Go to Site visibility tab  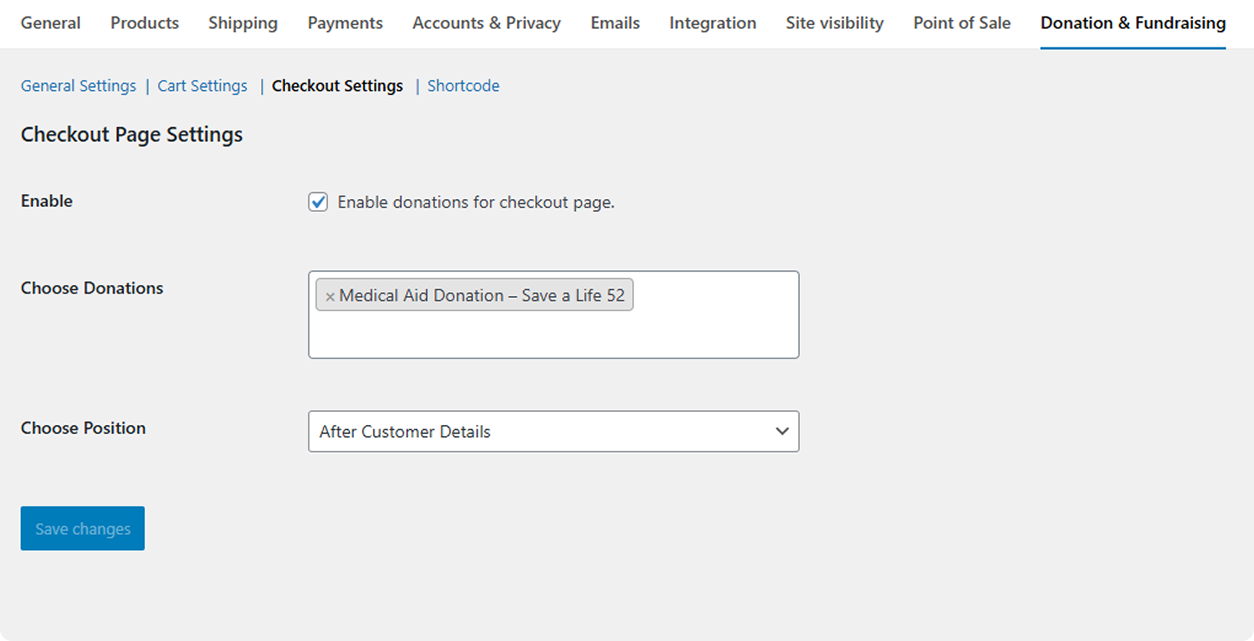click(834, 23)
